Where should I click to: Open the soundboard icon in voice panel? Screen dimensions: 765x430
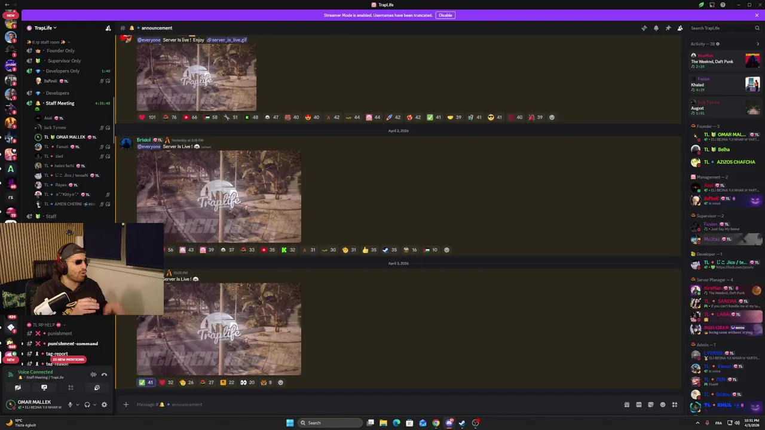point(97,388)
